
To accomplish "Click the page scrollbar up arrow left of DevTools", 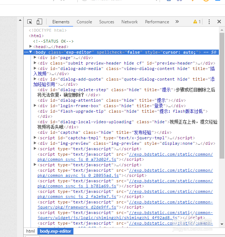I will pyautogui.click(x=20, y=20).
